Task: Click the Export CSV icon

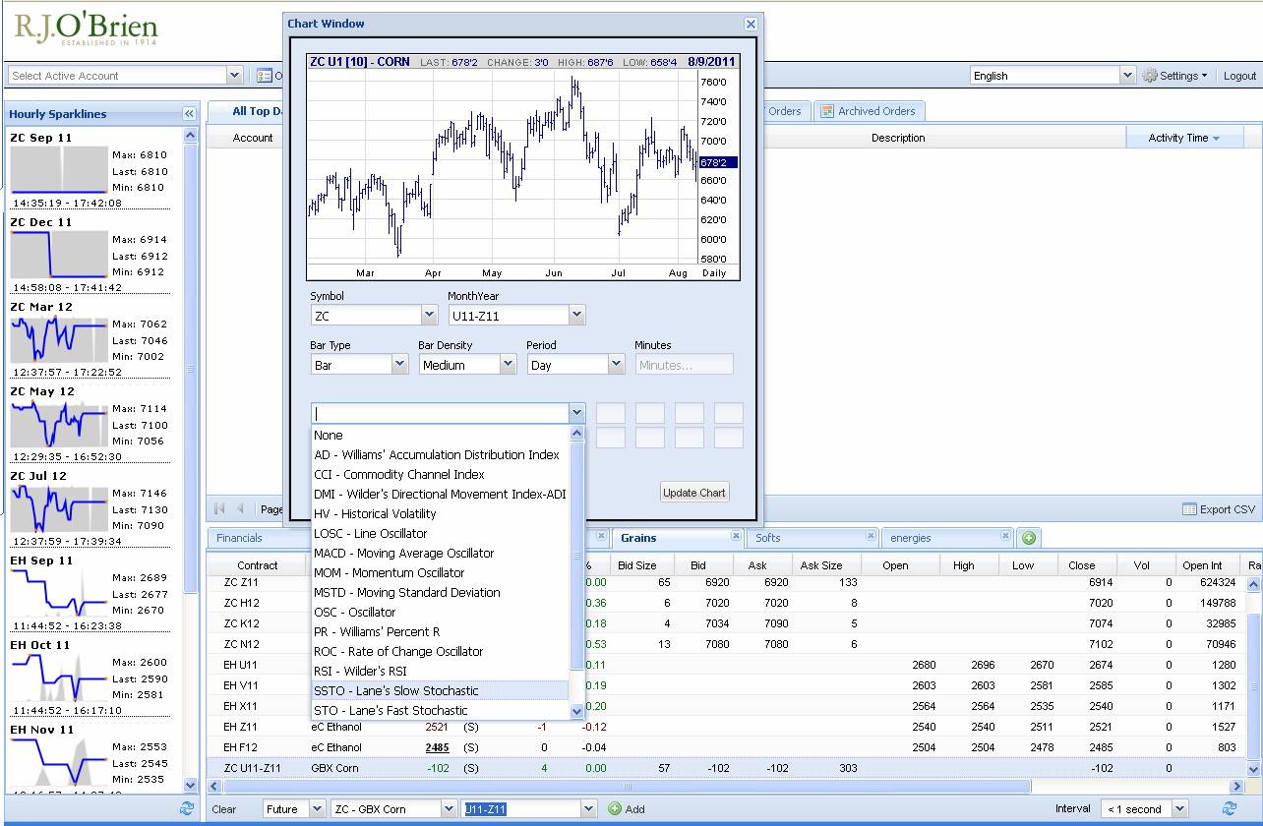Action: click(1190, 509)
